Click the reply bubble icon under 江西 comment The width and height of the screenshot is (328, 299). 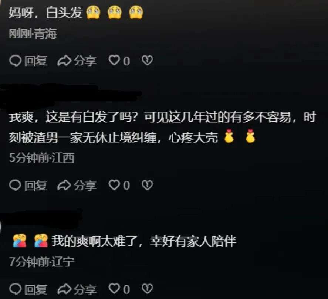click(15, 185)
